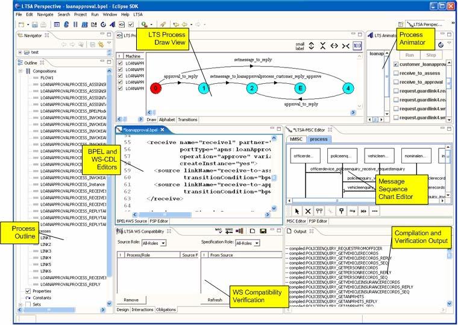
Task: Click the New wizard icon in main toolbar
Action: [x=21, y=25]
